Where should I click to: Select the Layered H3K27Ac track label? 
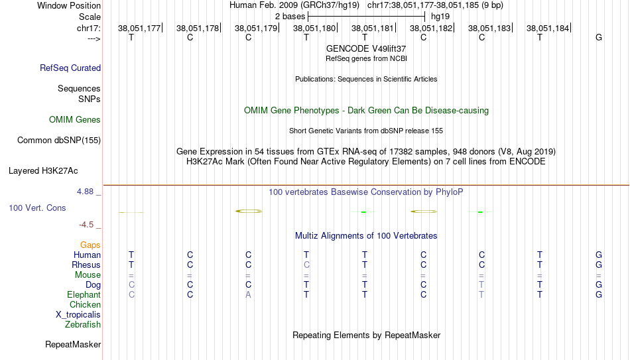pos(43,171)
